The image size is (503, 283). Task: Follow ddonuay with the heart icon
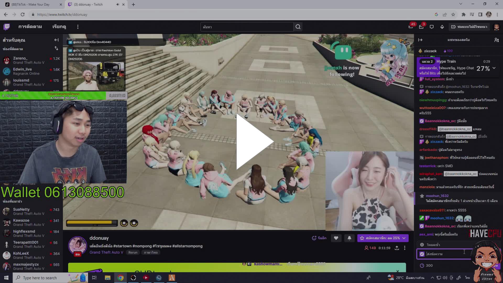tap(336, 238)
